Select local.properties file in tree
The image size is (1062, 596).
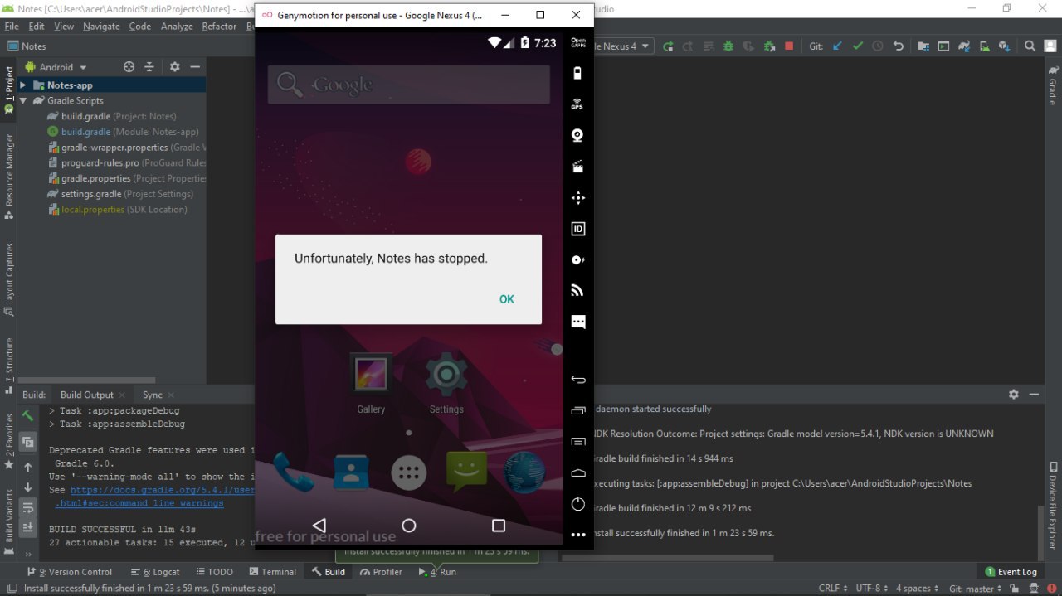pos(117,210)
